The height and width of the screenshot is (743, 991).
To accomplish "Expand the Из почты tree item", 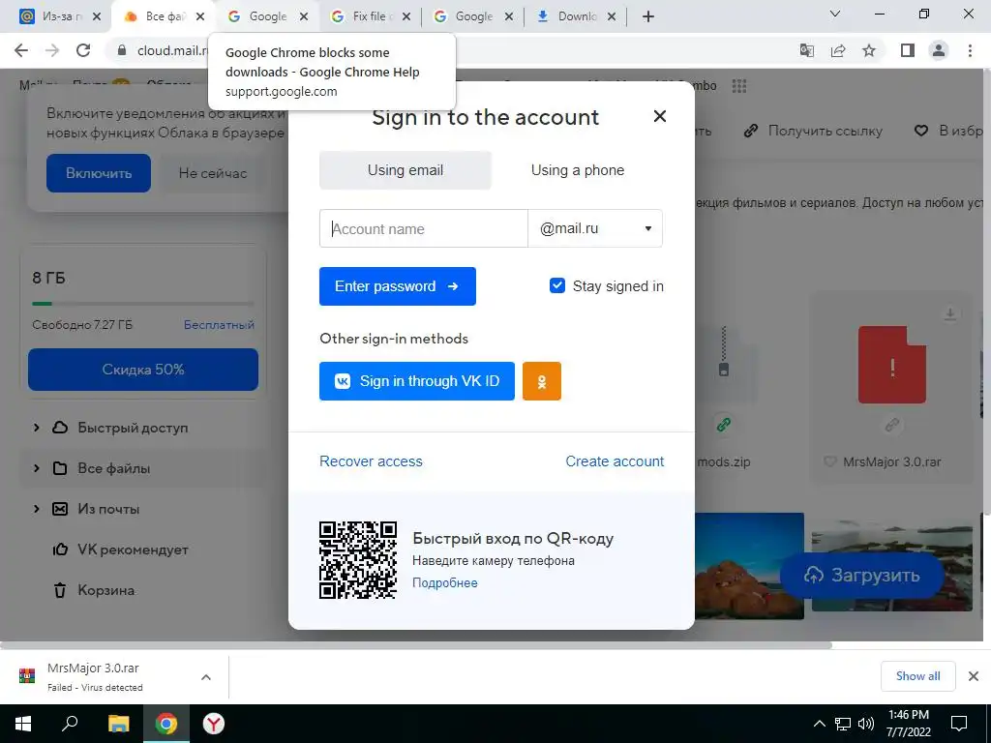I will 36,509.
